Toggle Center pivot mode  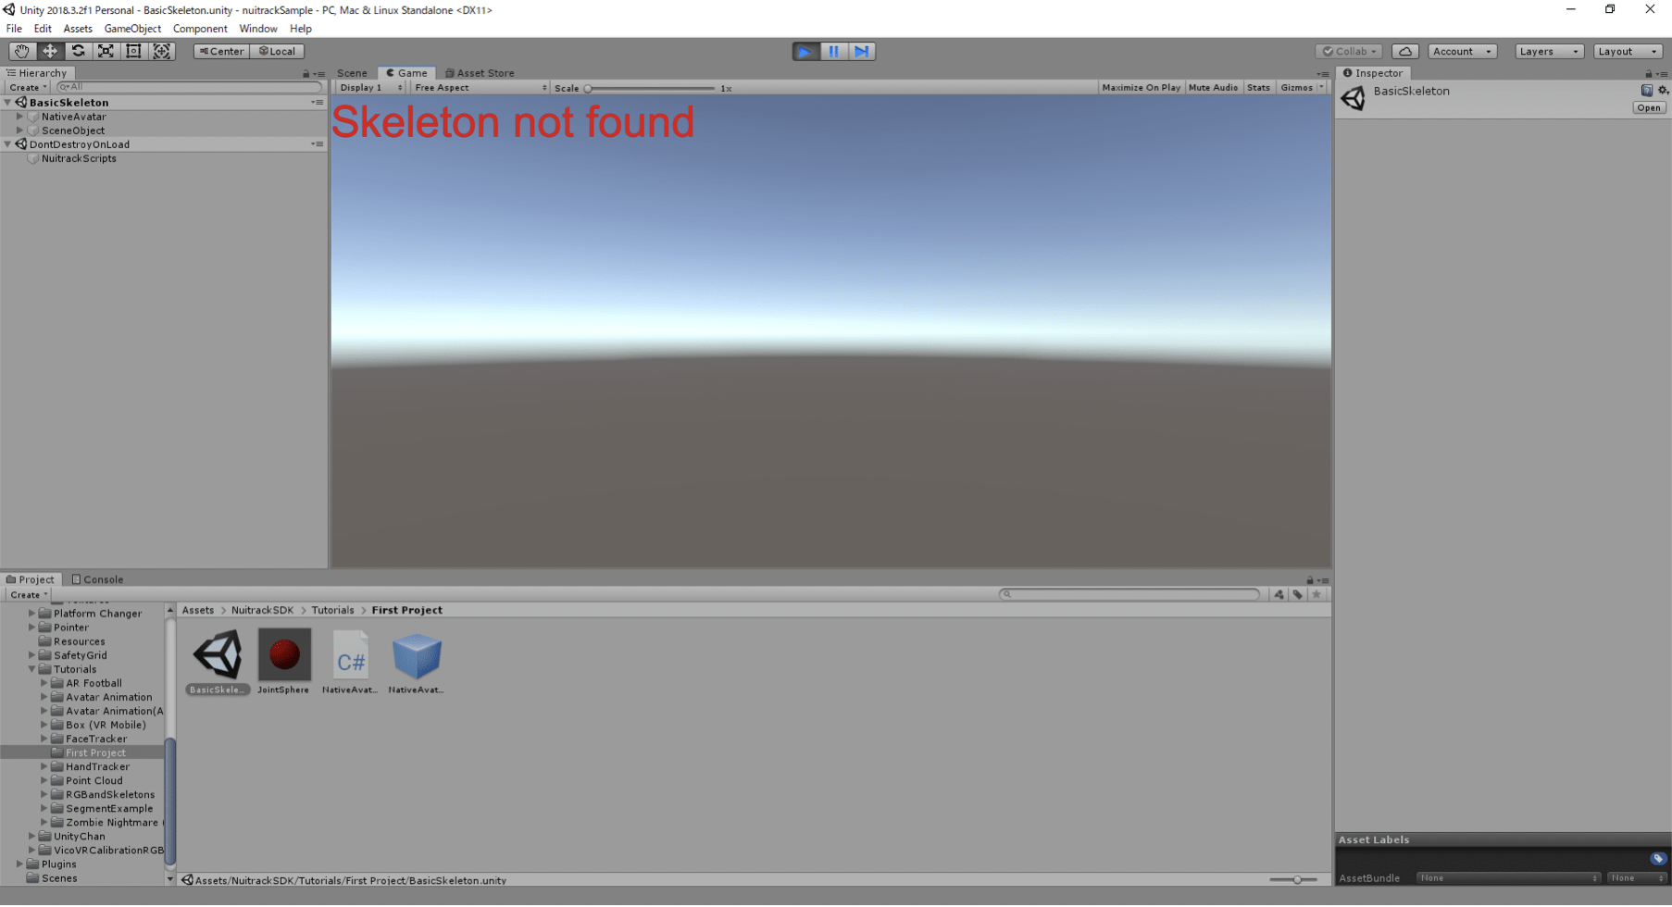click(221, 52)
